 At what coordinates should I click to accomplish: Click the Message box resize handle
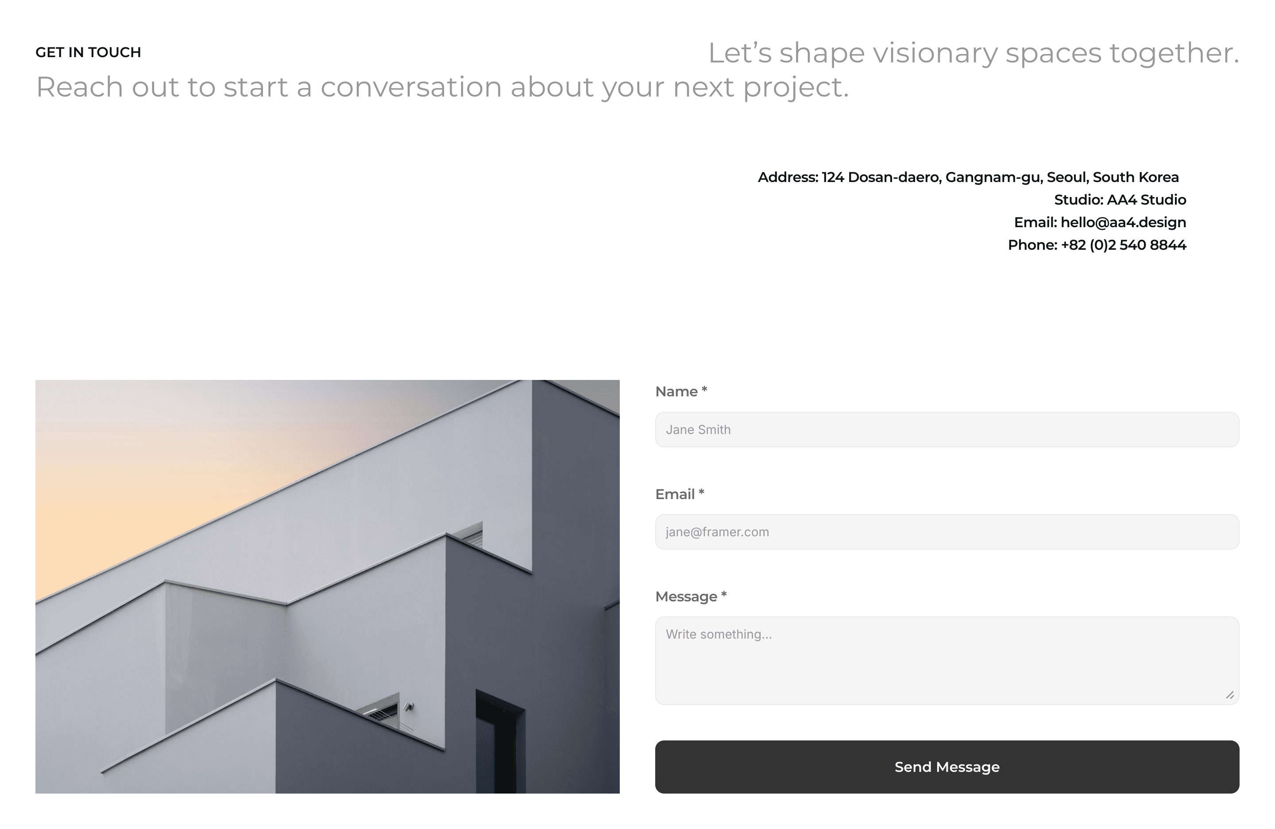click(x=1230, y=696)
